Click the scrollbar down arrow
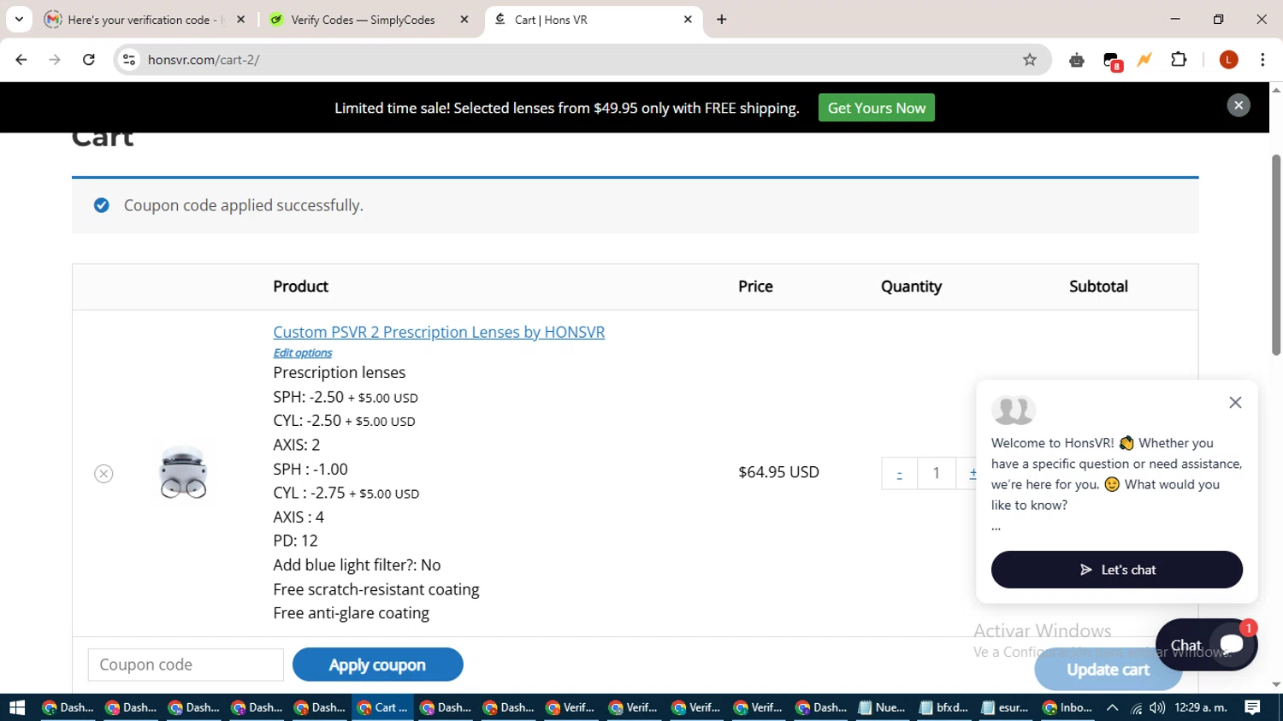This screenshot has height=721, width=1283. (x=1276, y=685)
